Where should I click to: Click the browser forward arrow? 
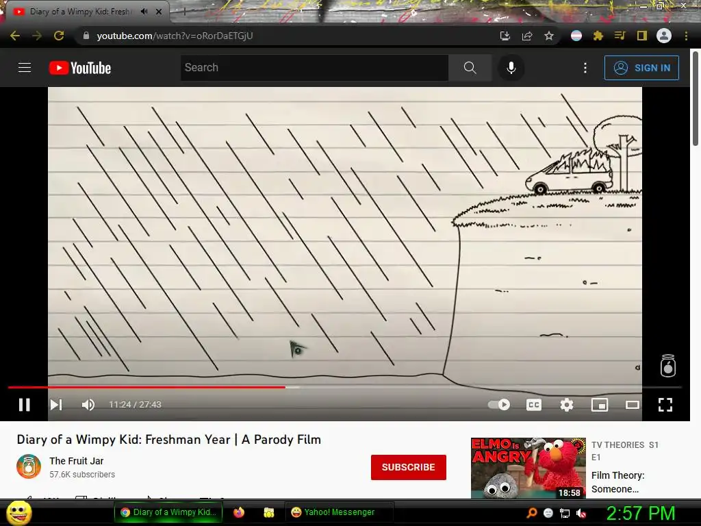(x=37, y=36)
